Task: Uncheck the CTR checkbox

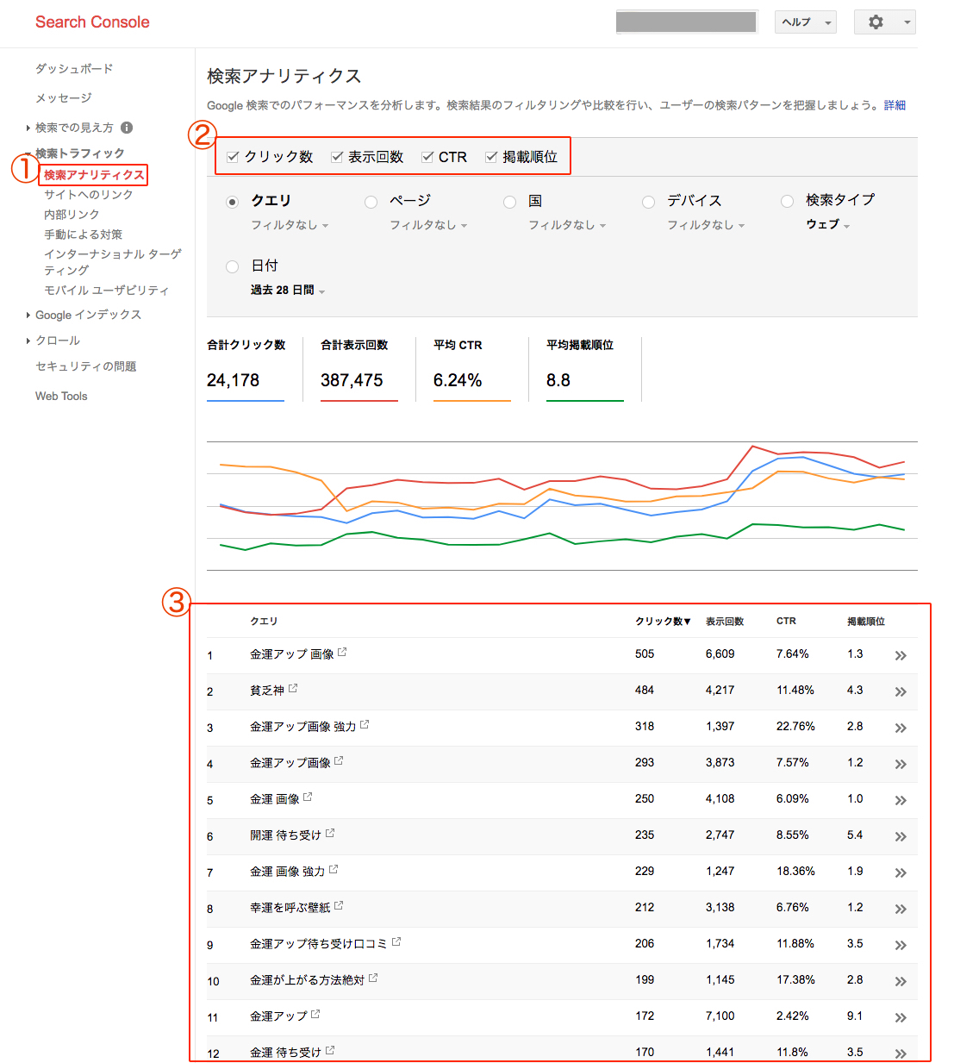Action: (427, 157)
